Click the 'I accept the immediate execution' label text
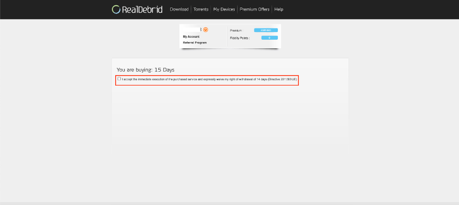This screenshot has width=459, height=205. click(209, 79)
